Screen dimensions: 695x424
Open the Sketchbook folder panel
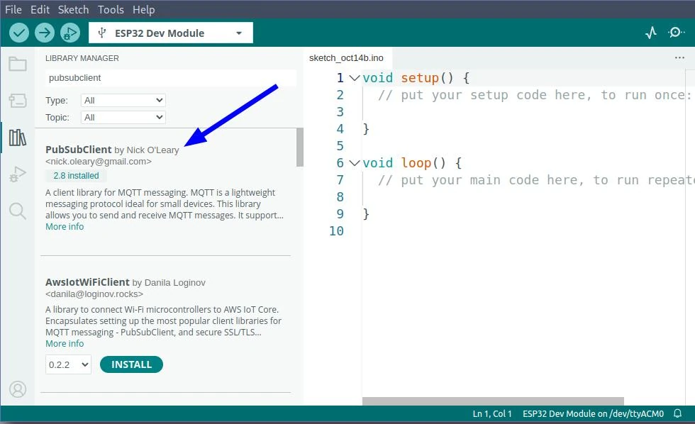(x=18, y=65)
